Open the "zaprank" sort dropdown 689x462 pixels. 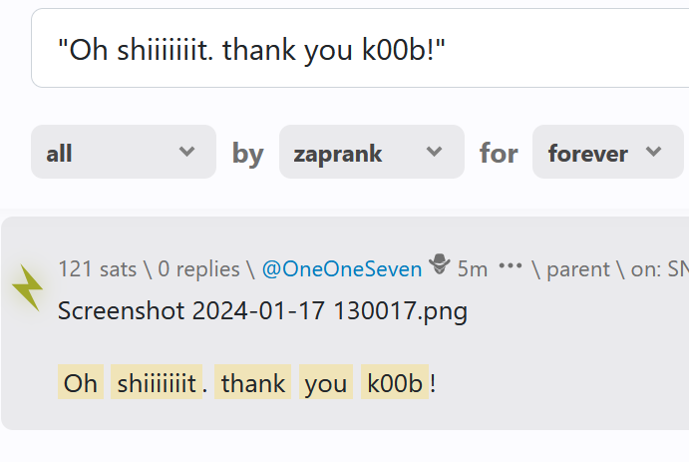point(371,153)
